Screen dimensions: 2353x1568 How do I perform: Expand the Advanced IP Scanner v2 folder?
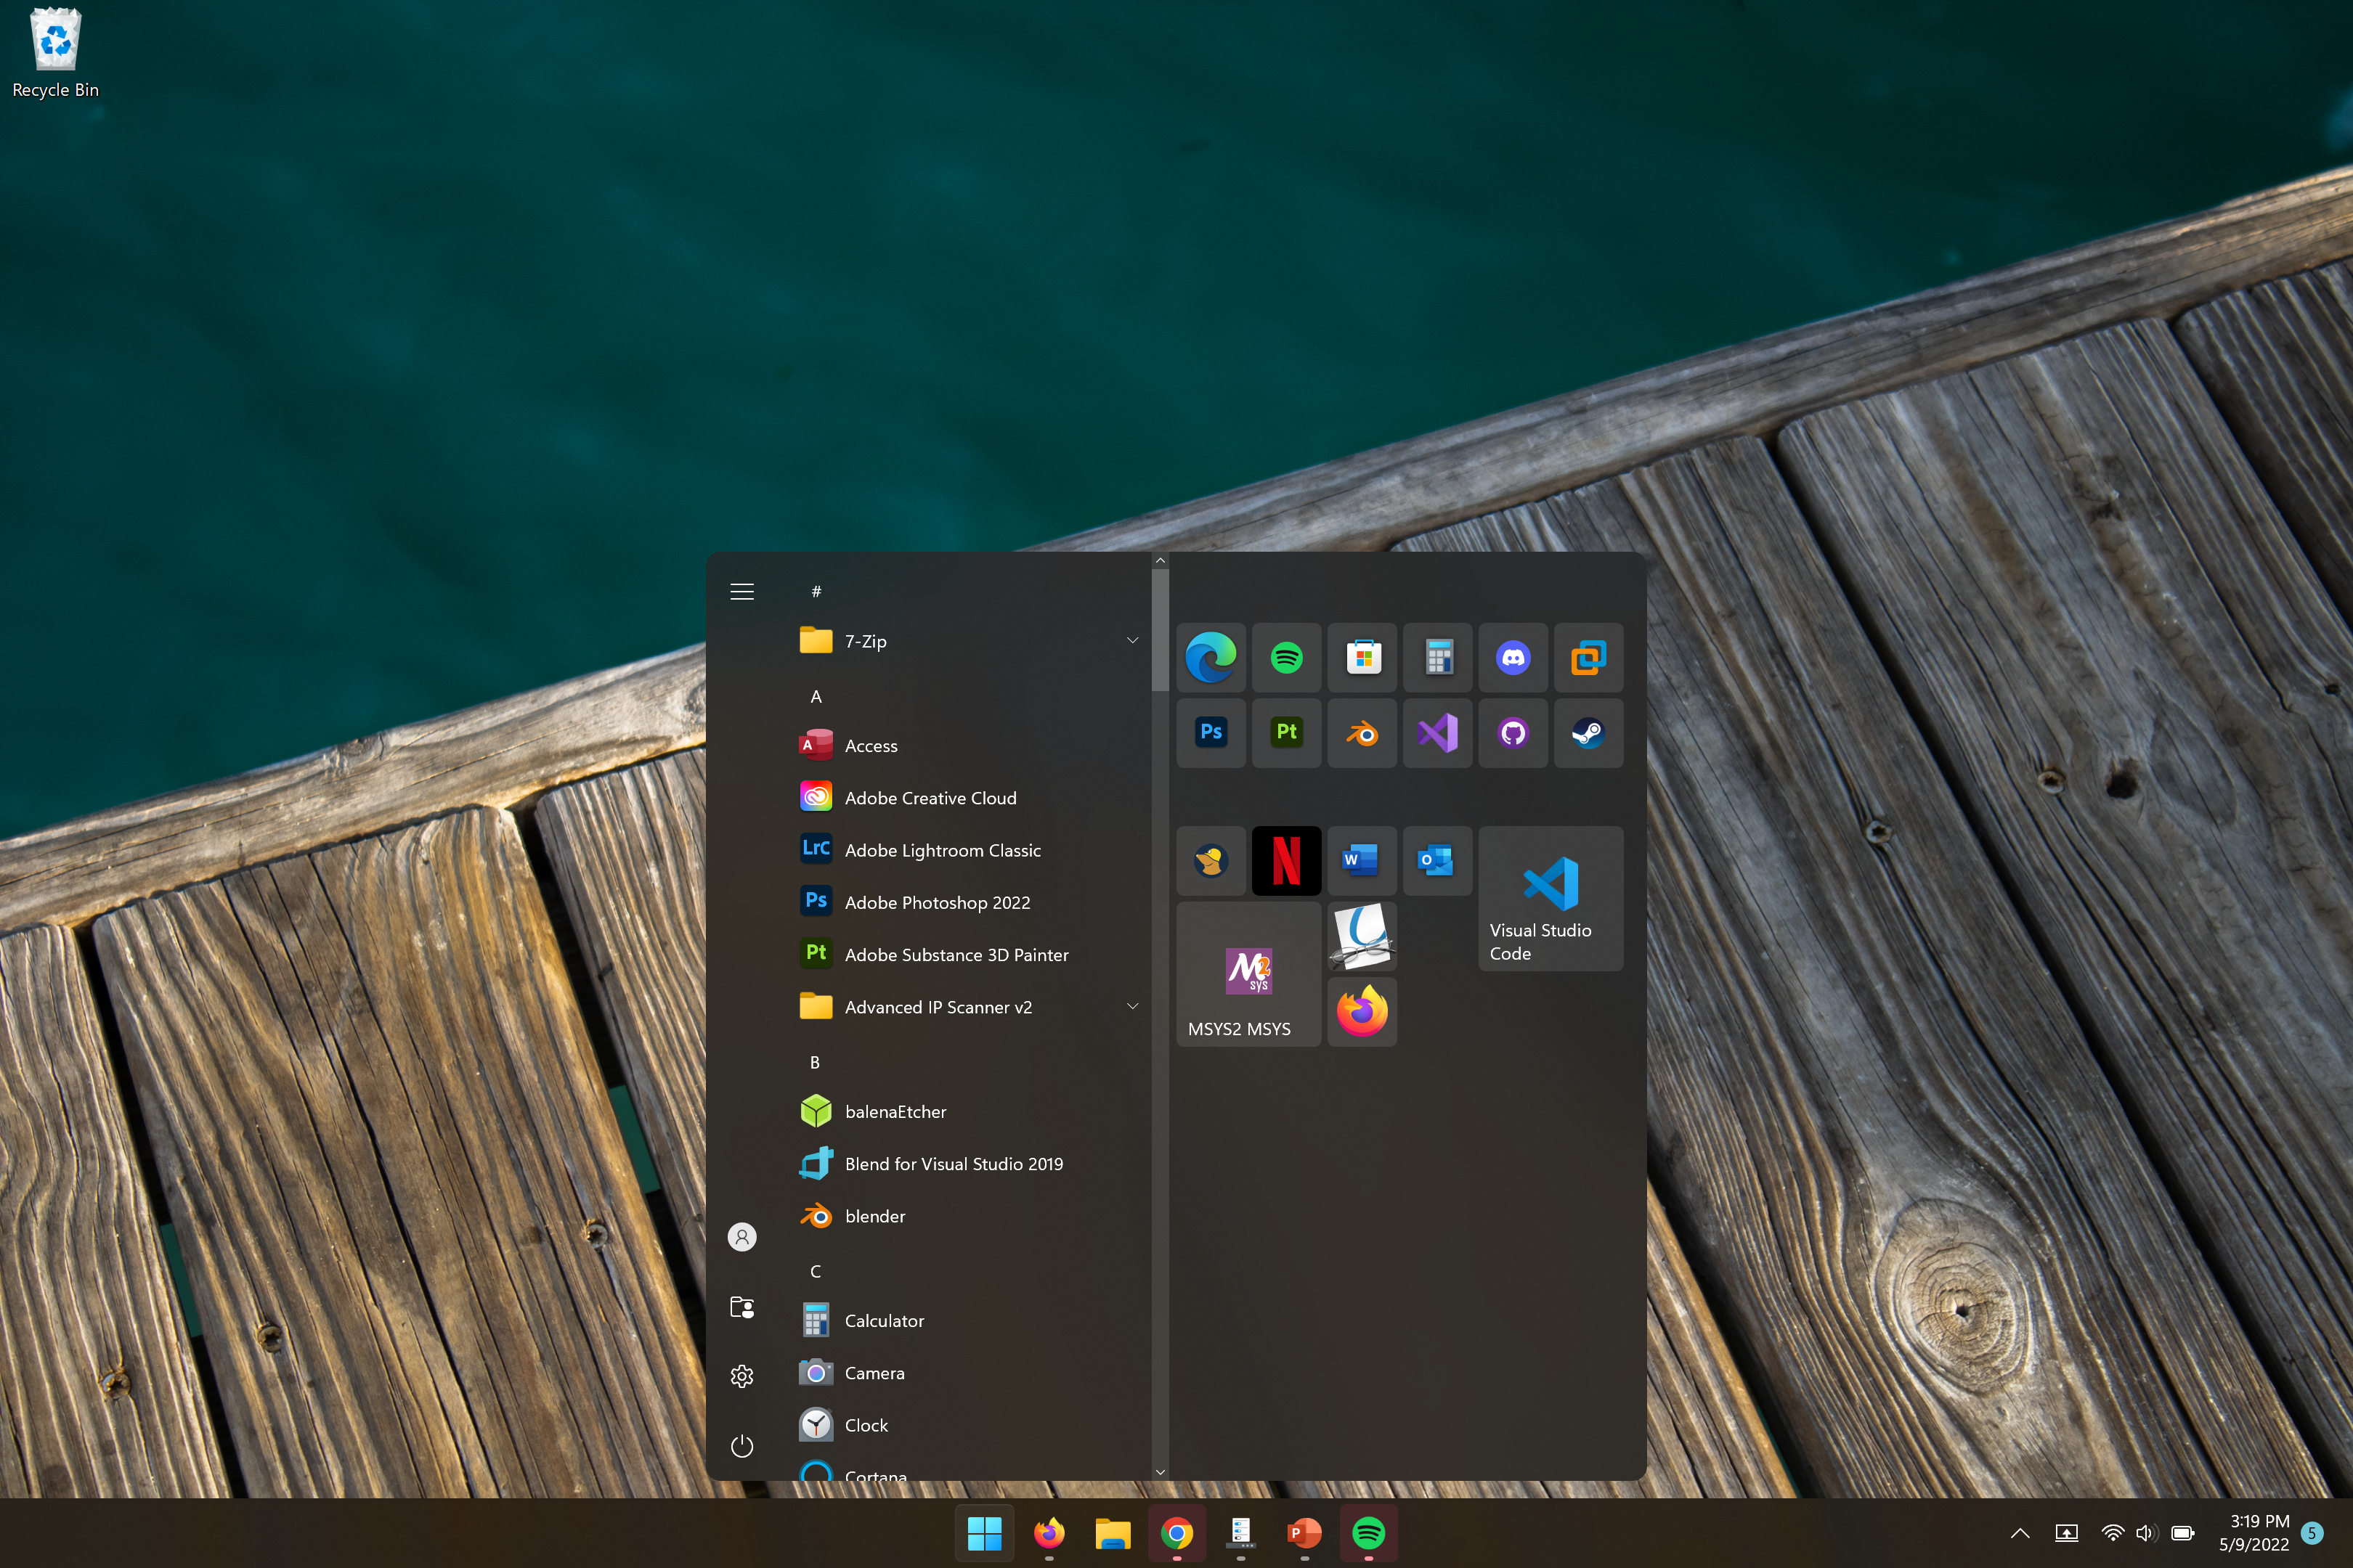(1131, 1007)
